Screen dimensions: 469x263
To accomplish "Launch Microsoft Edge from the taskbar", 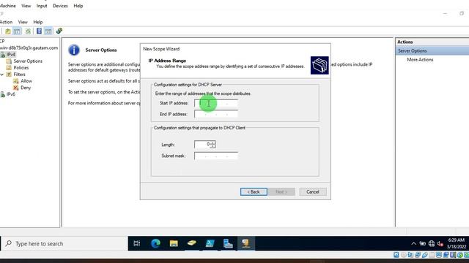I will click(x=155, y=243).
